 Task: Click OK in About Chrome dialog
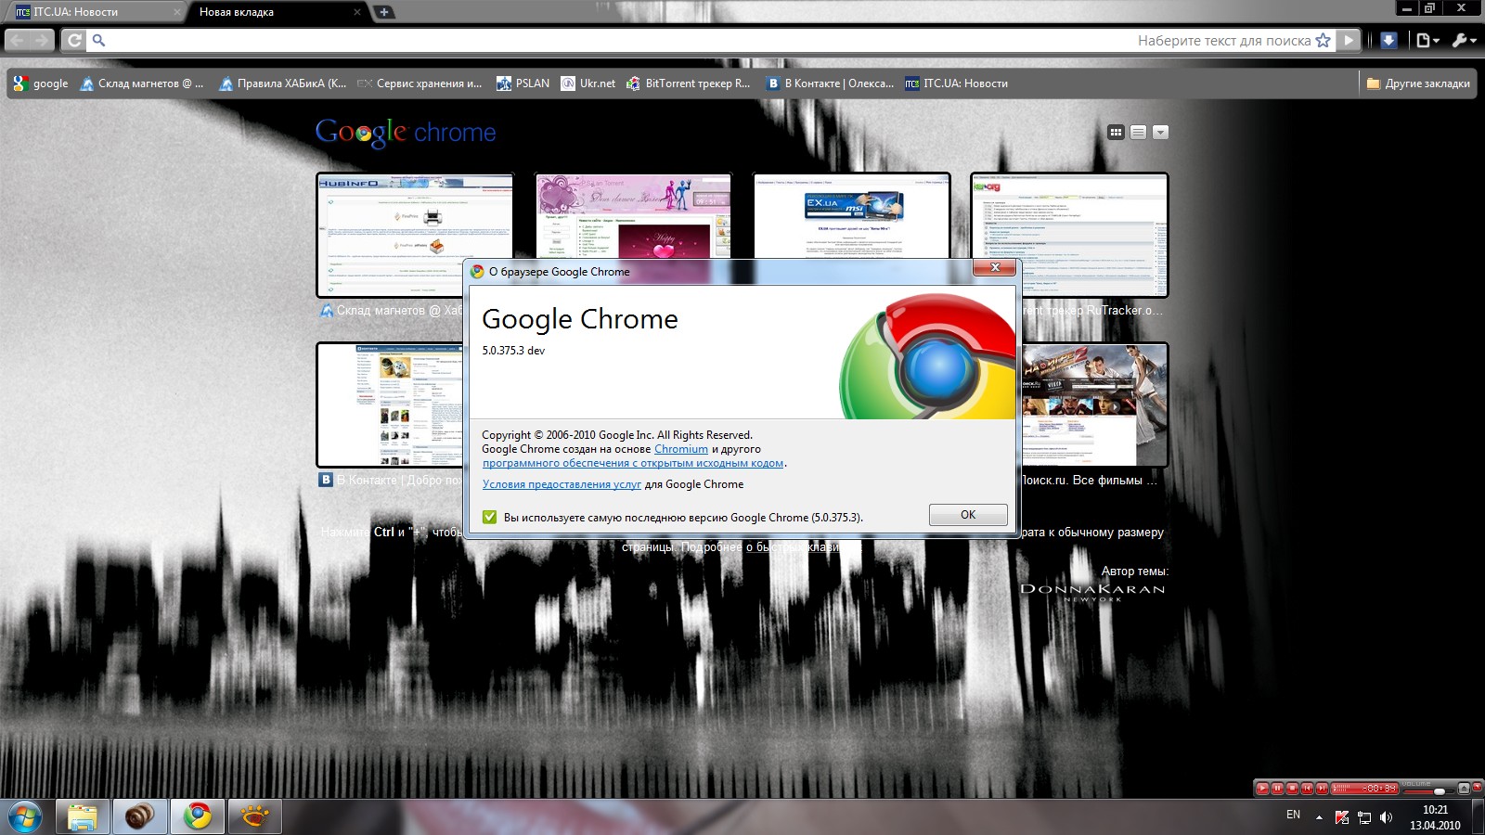[967, 515]
